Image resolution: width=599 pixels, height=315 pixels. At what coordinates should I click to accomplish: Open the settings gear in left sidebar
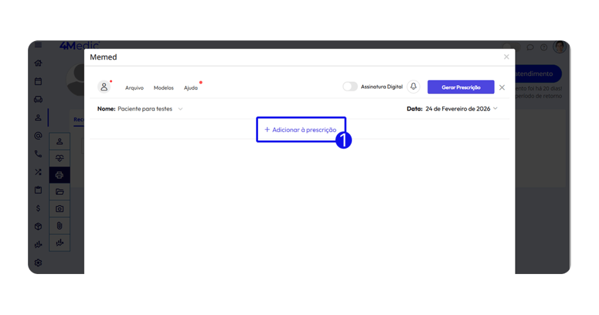click(x=38, y=263)
